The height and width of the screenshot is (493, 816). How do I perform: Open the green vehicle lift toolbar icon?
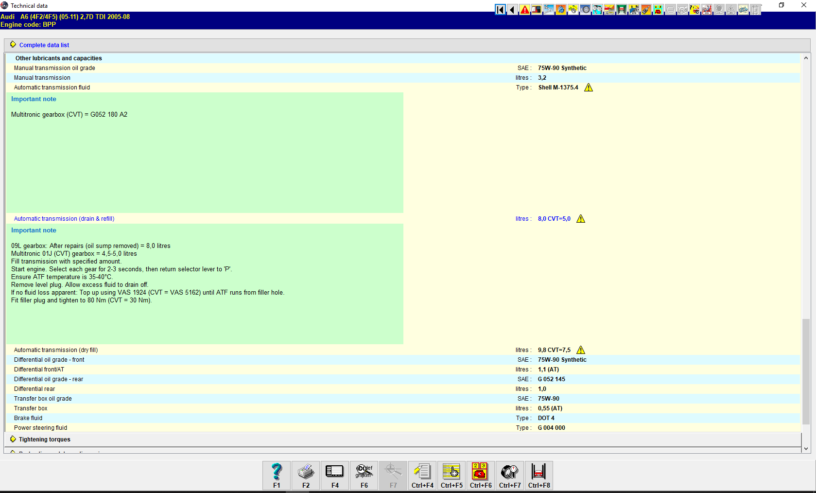(622, 10)
